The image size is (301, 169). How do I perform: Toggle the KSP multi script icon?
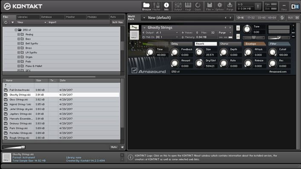[x=282, y=18]
